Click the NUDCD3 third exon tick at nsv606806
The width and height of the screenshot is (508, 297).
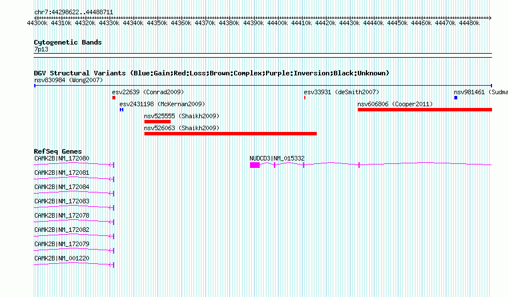(x=359, y=165)
